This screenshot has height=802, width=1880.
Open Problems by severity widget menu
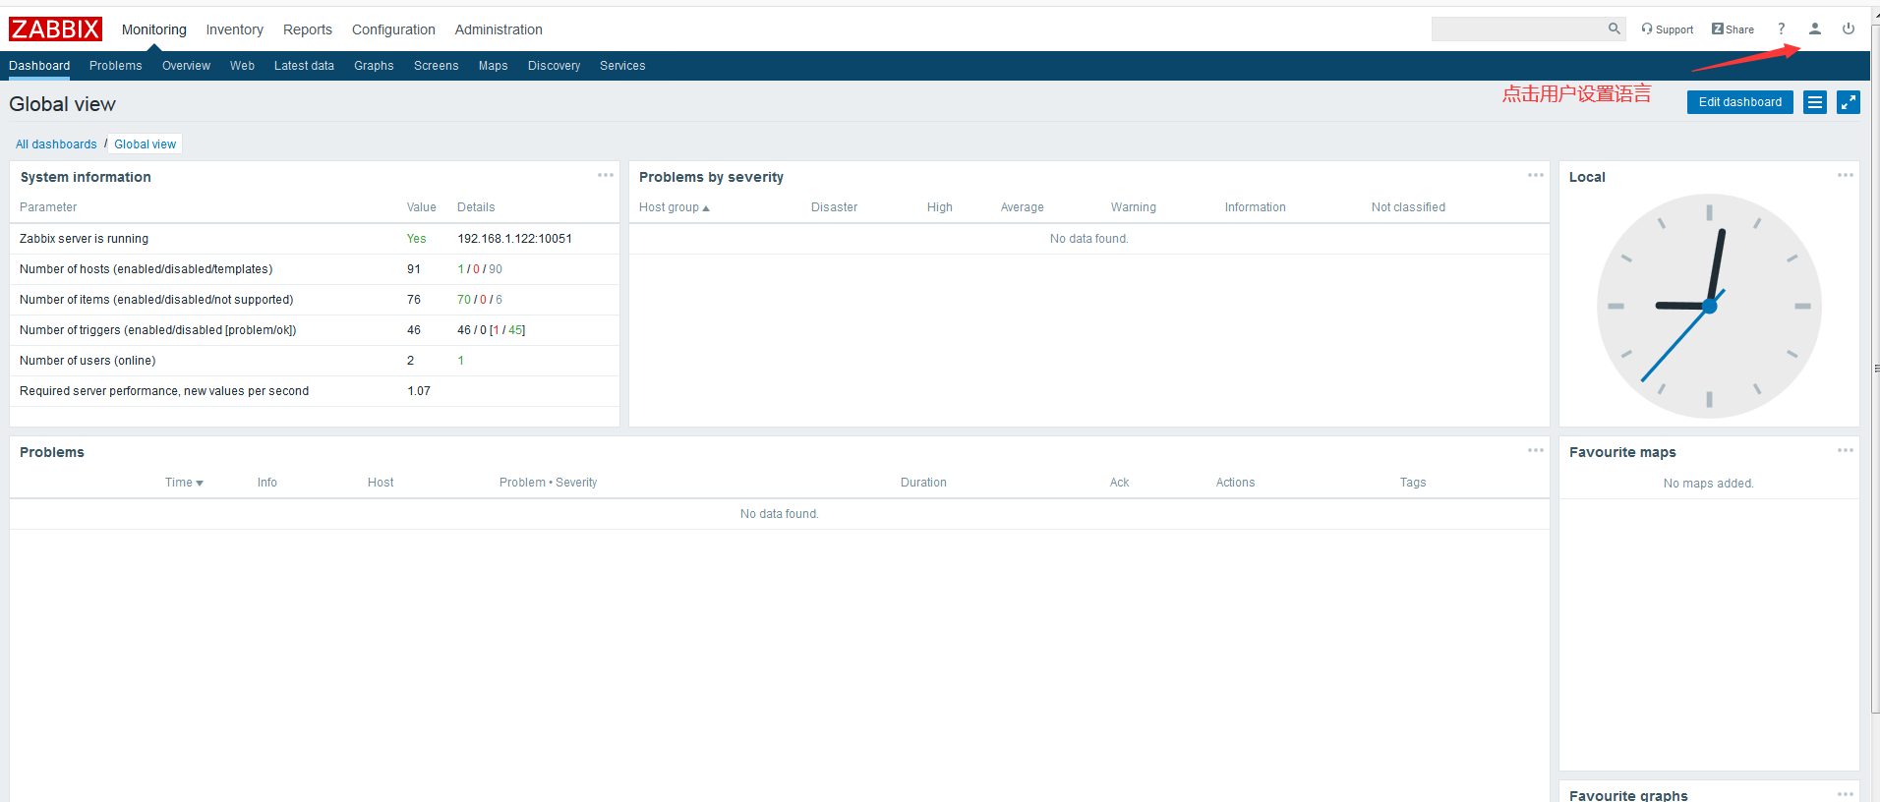point(1536,176)
